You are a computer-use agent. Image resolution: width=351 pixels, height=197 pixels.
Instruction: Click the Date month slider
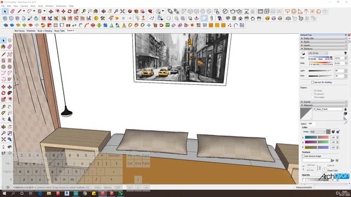coord(320,63)
